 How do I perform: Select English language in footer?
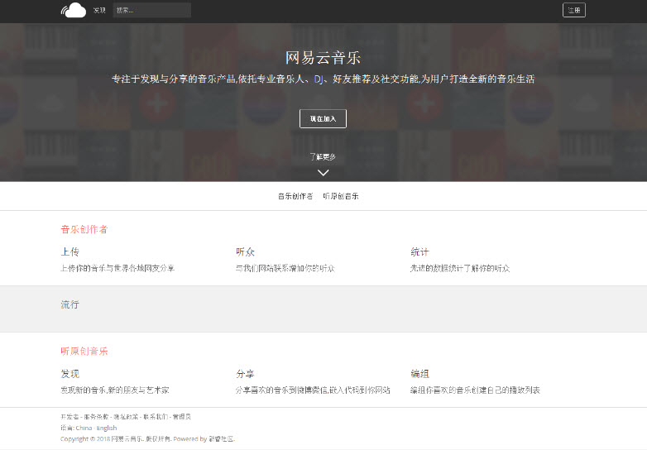pos(107,428)
